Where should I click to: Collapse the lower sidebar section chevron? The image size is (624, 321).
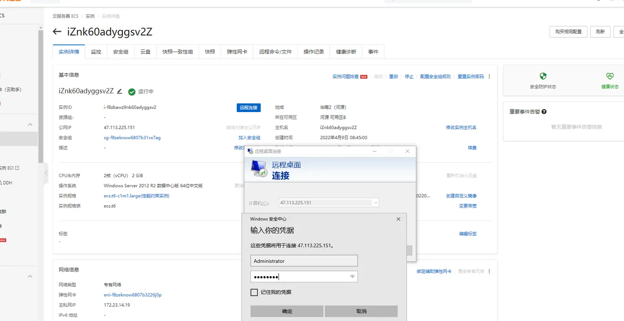pos(30,277)
